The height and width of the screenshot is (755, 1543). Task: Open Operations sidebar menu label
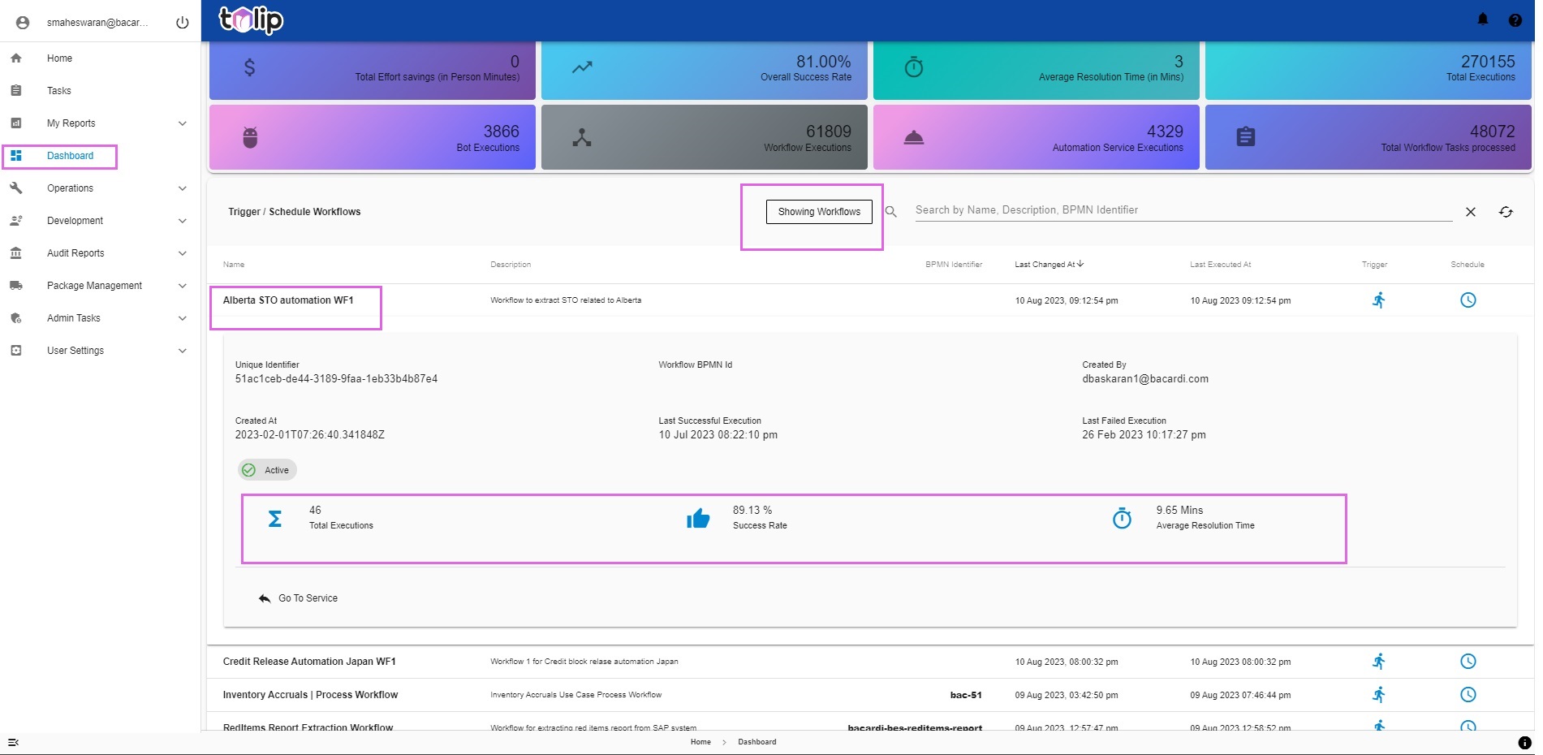[x=70, y=188]
